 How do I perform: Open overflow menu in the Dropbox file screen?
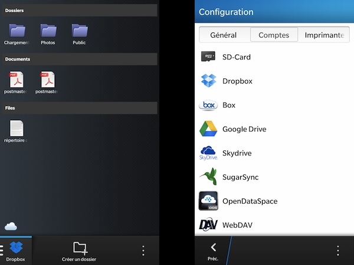[x=143, y=251]
